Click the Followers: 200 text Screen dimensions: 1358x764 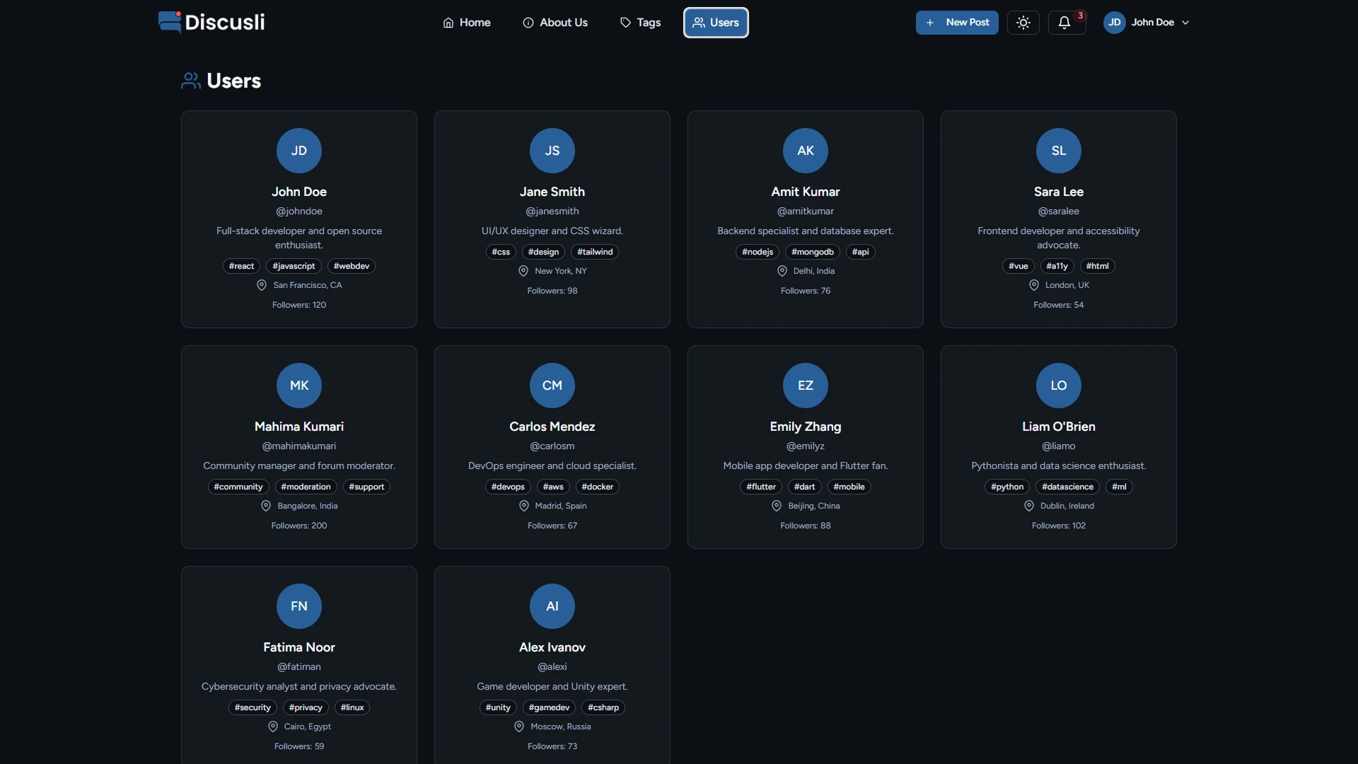point(299,526)
